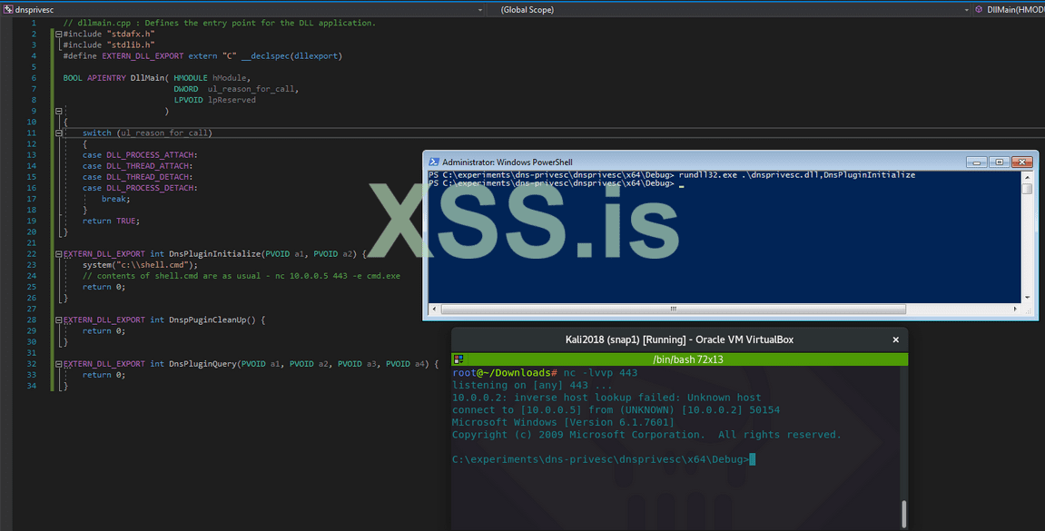Screen dimensions: 1045x531
Task: Click "DnsPluginQuery" function name on line 32
Action: (x=202, y=364)
